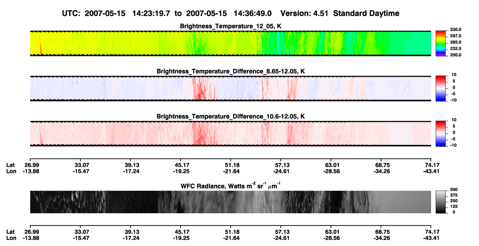The height and width of the screenshot is (246, 479).
Task: Click the 200.0 color bar label
Action: pos(456,55)
